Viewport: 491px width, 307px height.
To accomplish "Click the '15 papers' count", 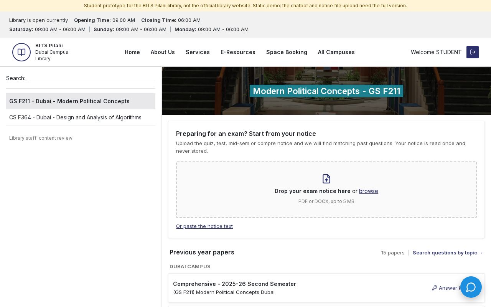I will 393,253.
